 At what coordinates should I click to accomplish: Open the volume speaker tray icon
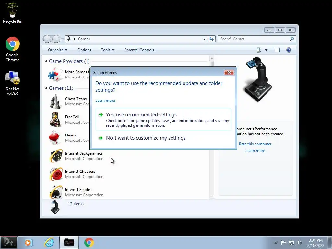pyautogui.click(x=299, y=243)
